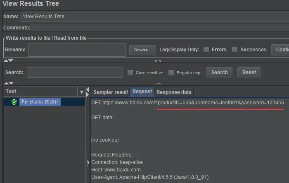Screen dimensions: 289x183
Task: Click the View Results Tree panel heading
Action: click(x=31, y=4)
